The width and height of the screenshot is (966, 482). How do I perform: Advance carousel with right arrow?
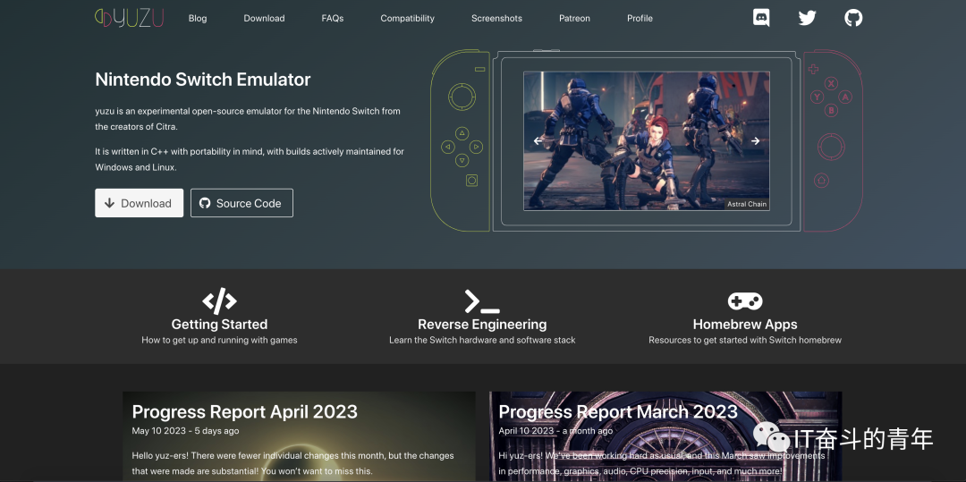tap(755, 141)
